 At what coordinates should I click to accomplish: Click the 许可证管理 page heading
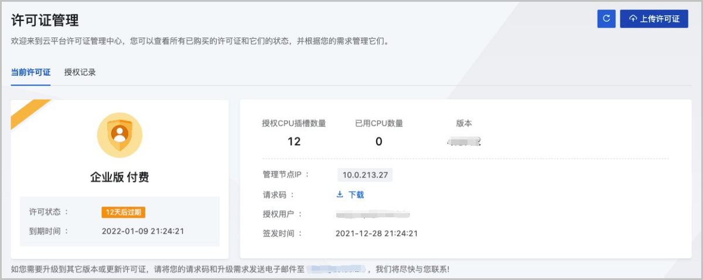point(45,20)
